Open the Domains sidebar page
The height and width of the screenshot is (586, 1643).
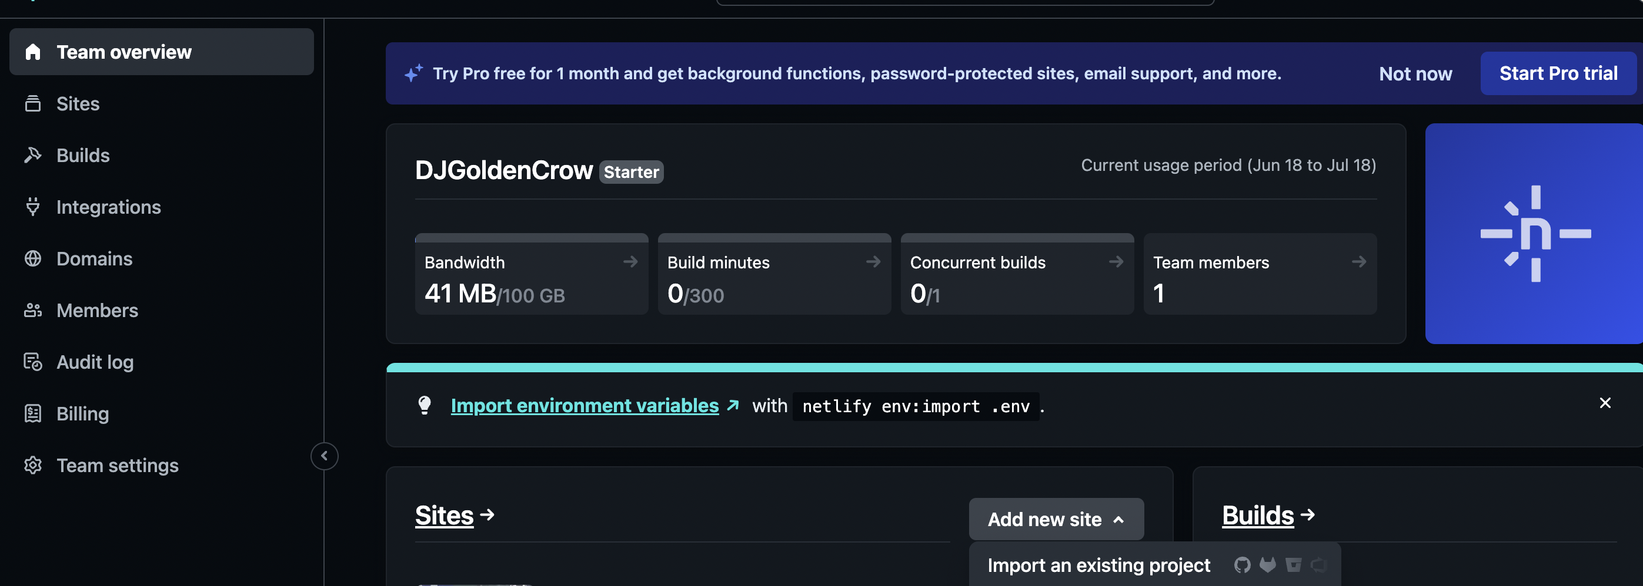coord(161,258)
